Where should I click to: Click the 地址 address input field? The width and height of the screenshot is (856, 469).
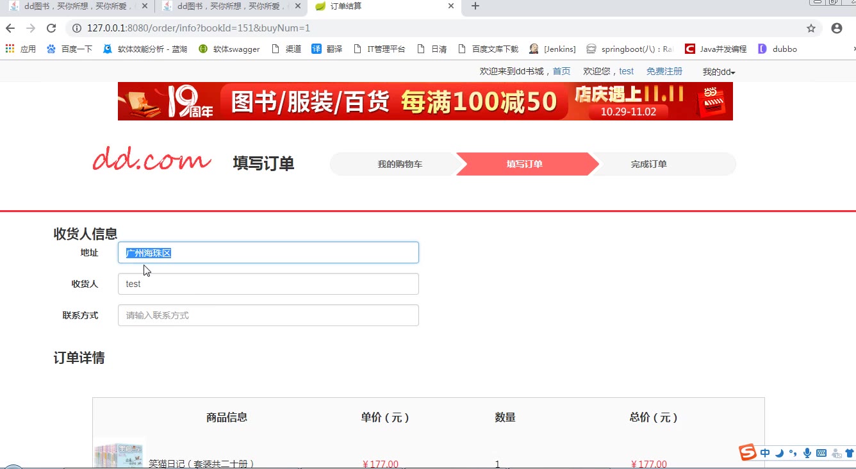pyautogui.click(x=268, y=252)
